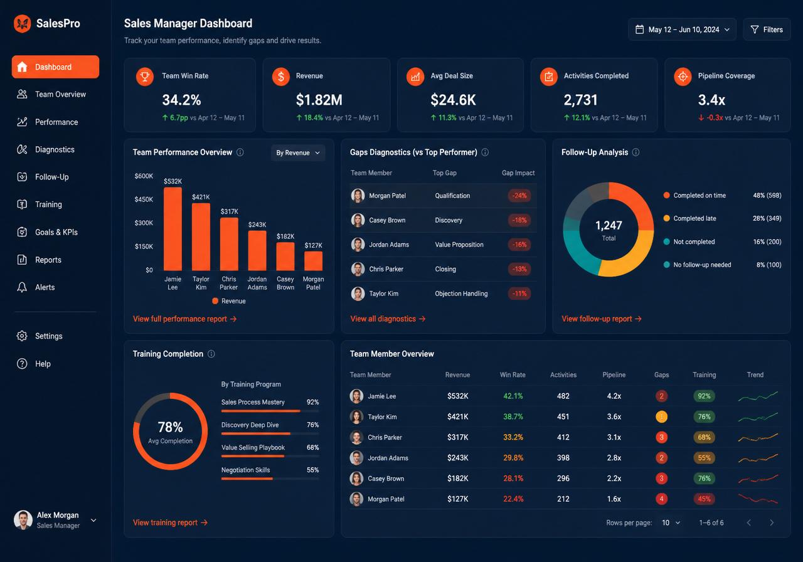Image resolution: width=803 pixels, height=562 pixels.
Task: Click Casey Brown's $182K revenue cell
Action: click(x=457, y=479)
